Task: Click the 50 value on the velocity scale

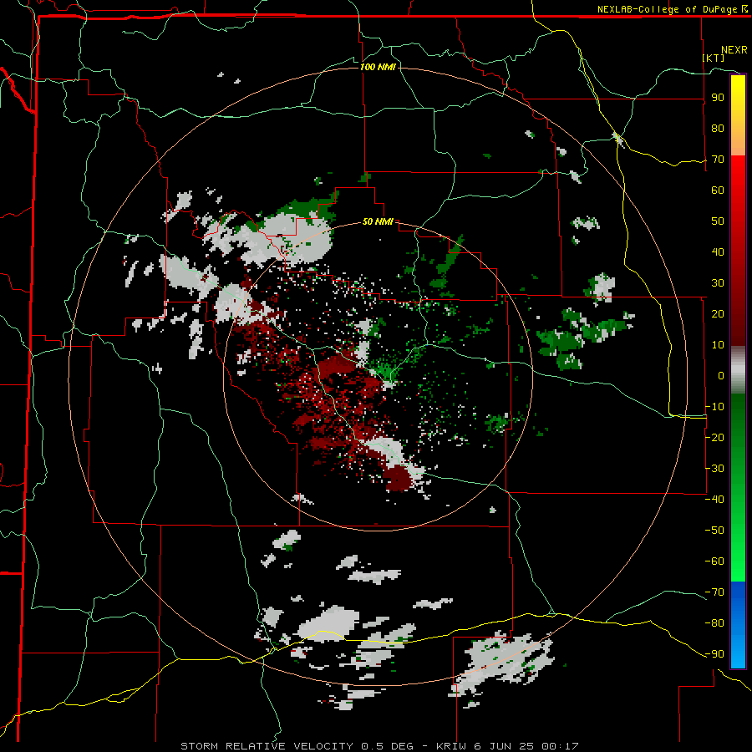Action: (x=718, y=221)
